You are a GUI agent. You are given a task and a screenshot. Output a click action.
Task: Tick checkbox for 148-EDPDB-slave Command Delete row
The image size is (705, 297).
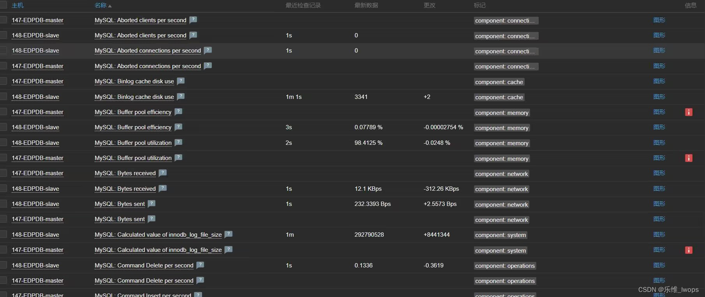[x=4, y=265]
